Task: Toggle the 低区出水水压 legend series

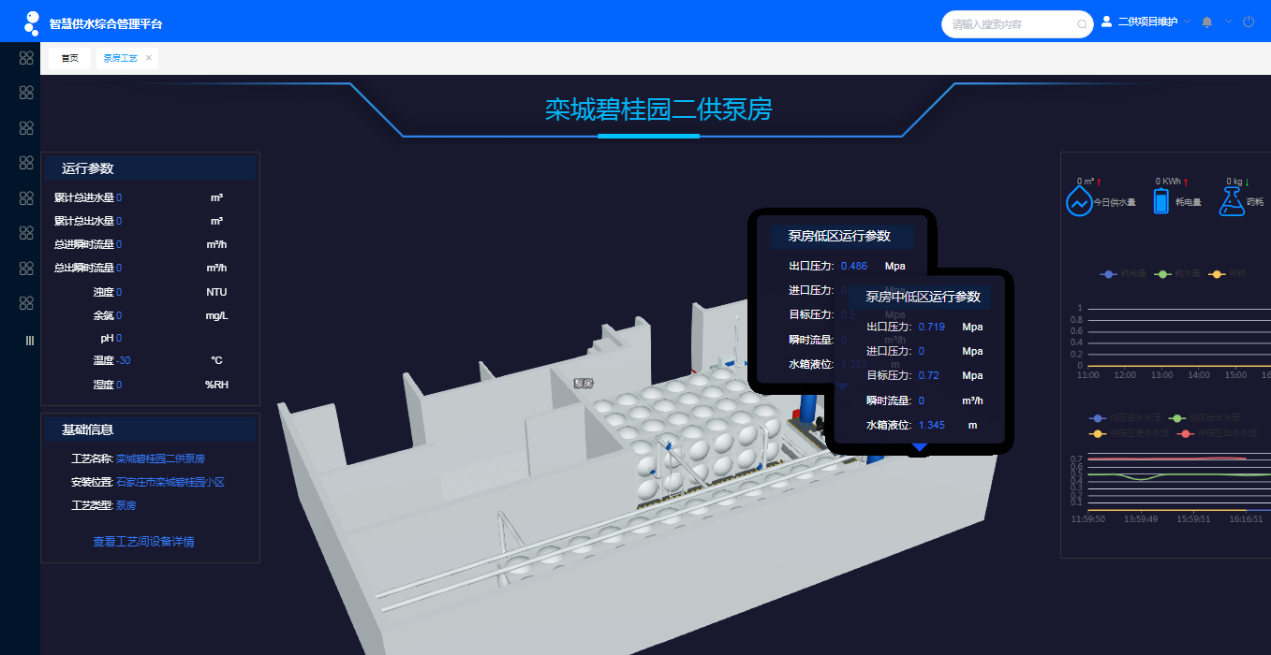Action: point(1204,418)
